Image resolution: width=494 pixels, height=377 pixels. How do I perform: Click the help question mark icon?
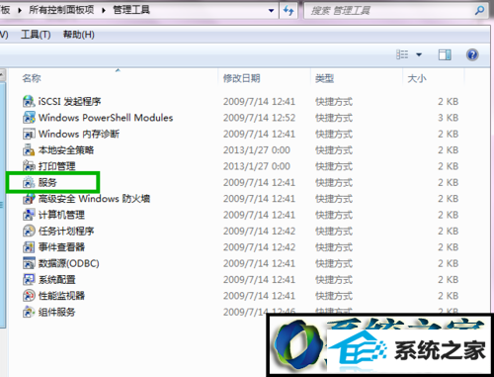(472, 54)
